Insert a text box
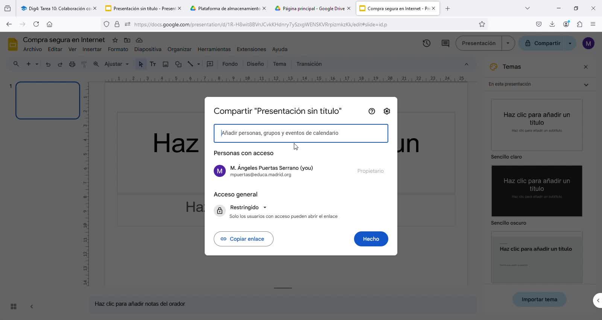 click(x=153, y=64)
